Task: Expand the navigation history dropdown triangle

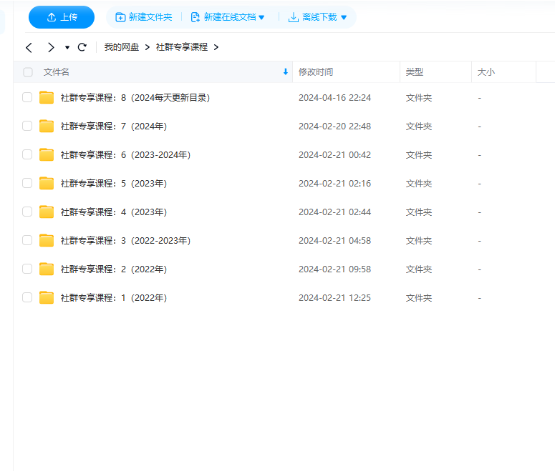Action: pos(67,47)
